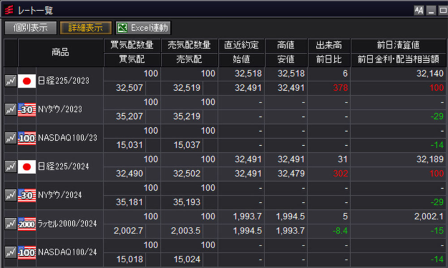Click the 出来高 column header

tap(329, 45)
